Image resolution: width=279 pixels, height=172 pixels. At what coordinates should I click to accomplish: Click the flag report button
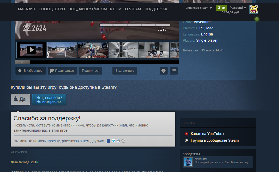click(x=174, y=71)
